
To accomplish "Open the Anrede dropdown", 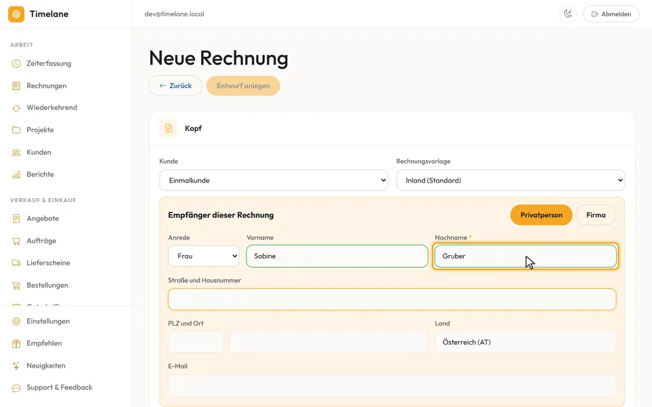I will 204,256.
